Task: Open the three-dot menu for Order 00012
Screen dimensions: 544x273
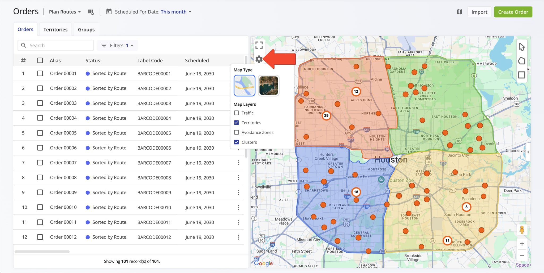Action: click(238, 237)
